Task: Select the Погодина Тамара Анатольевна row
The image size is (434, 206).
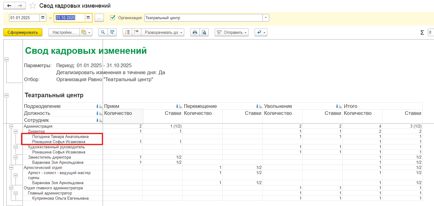Action: [61, 136]
